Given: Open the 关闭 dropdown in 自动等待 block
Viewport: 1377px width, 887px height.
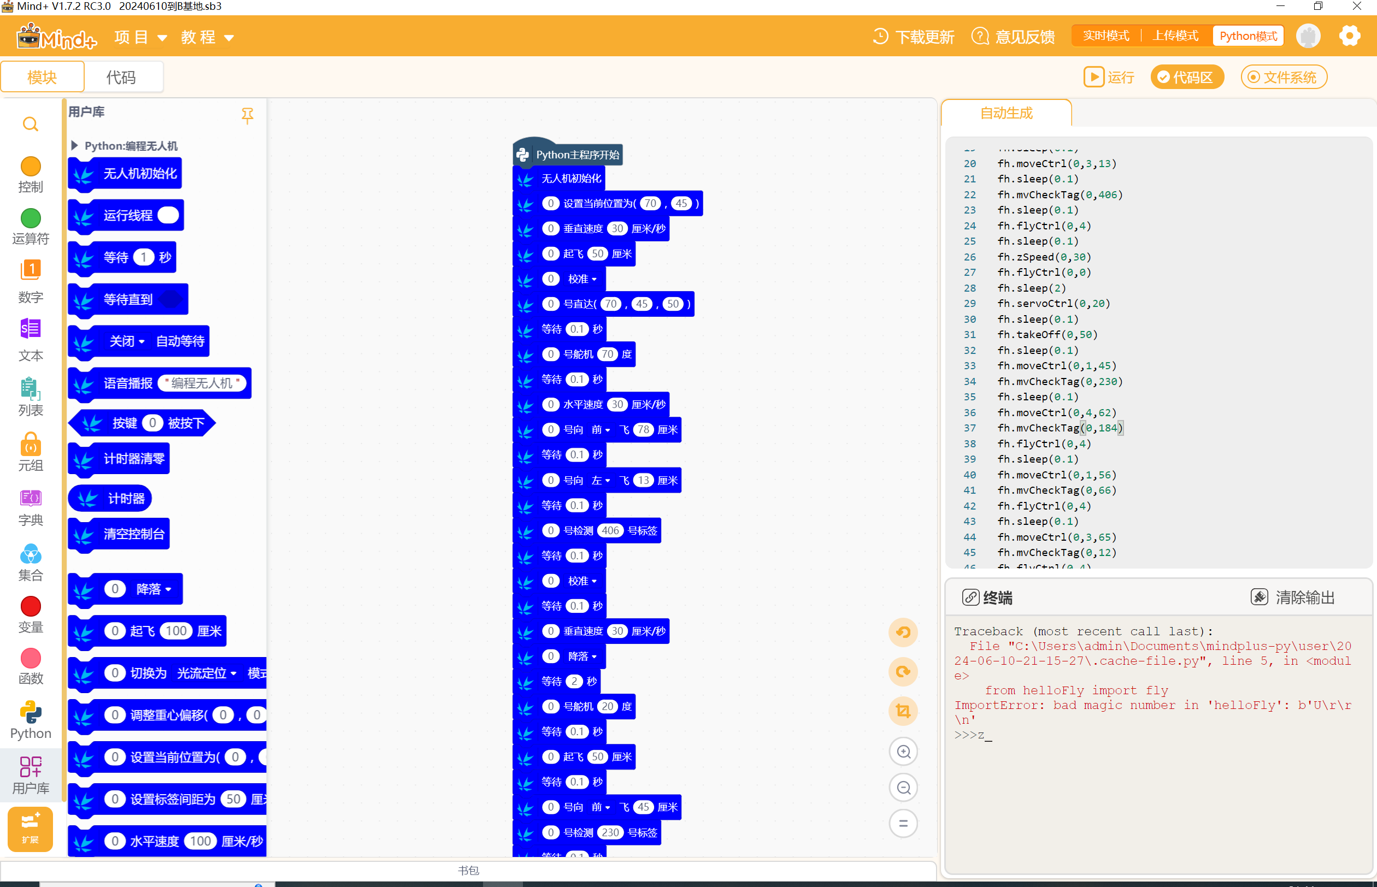Looking at the screenshot, I should (127, 341).
